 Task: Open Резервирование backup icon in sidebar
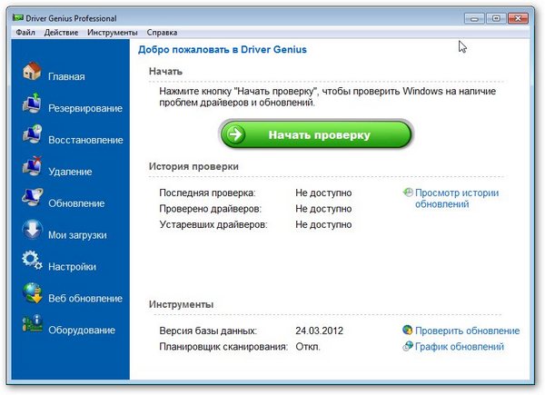pos(31,104)
